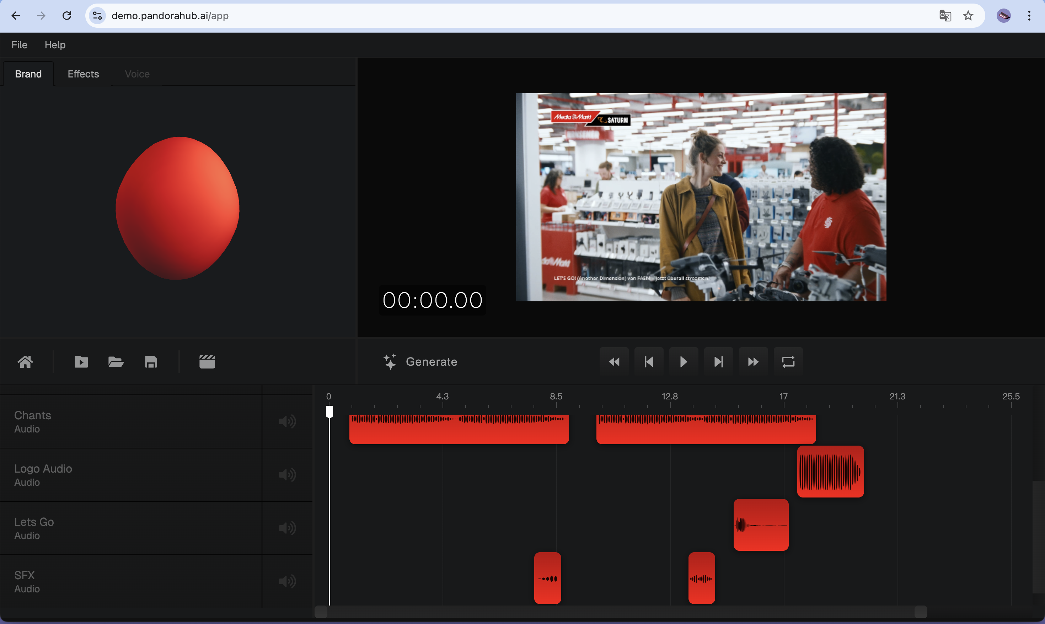The height and width of the screenshot is (624, 1045).
Task: Click the export video icon
Action: coord(81,362)
